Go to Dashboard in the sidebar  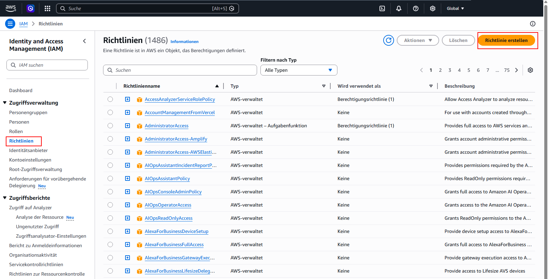[x=21, y=90]
